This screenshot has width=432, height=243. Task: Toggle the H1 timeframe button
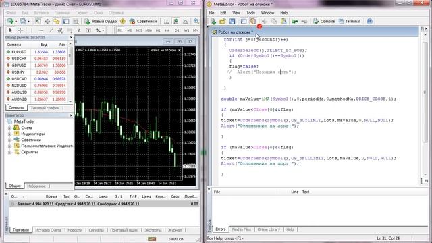click(158, 30)
